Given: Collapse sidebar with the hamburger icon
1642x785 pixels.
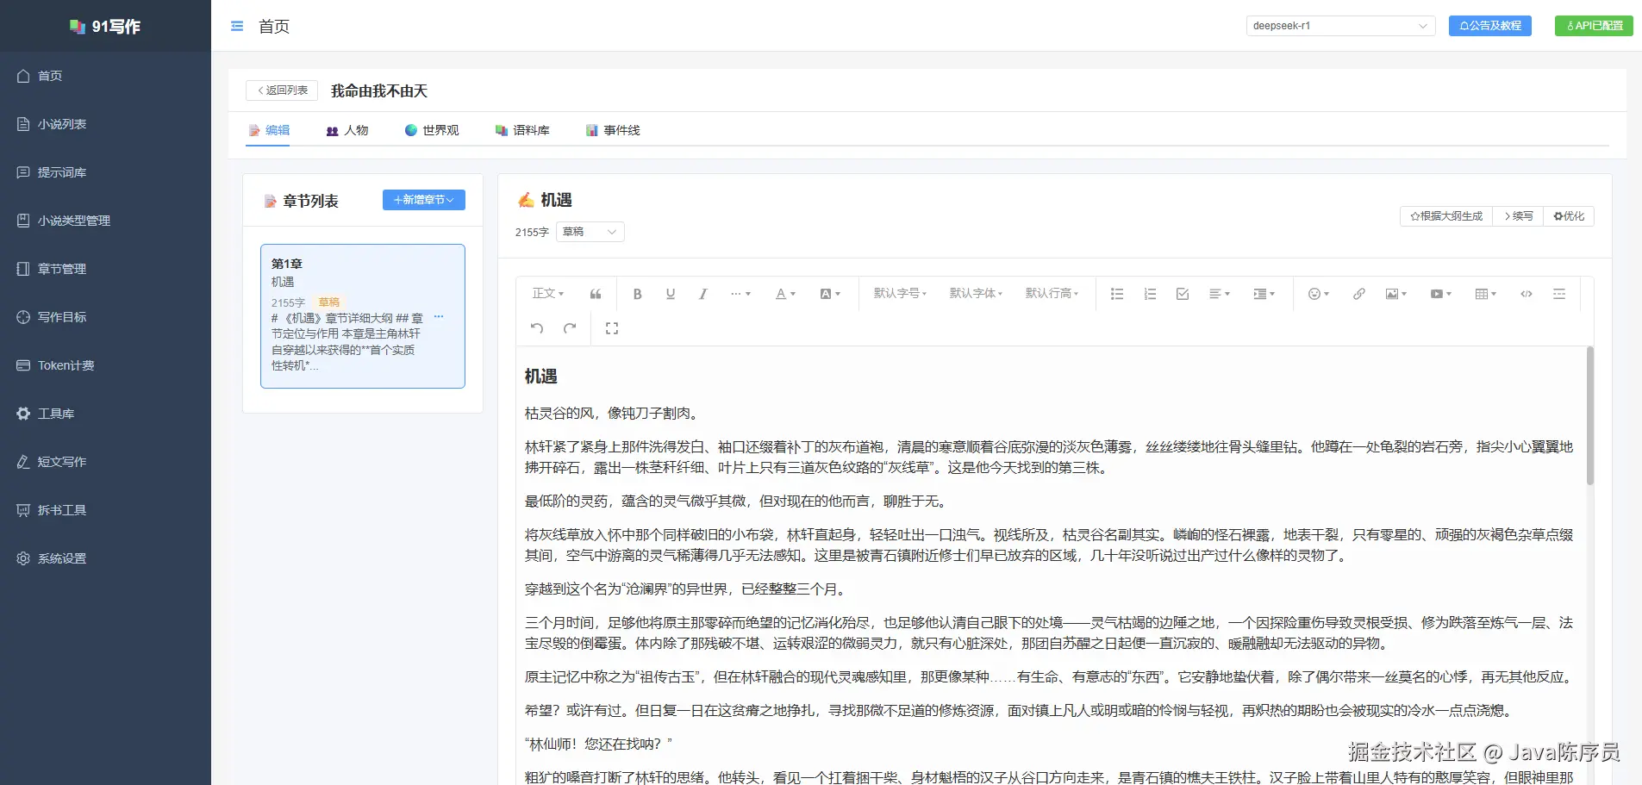Looking at the screenshot, I should coord(237,27).
